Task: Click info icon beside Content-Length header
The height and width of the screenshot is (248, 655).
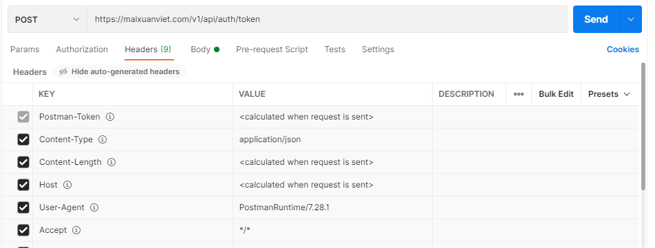Action: (x=111, y=162)
